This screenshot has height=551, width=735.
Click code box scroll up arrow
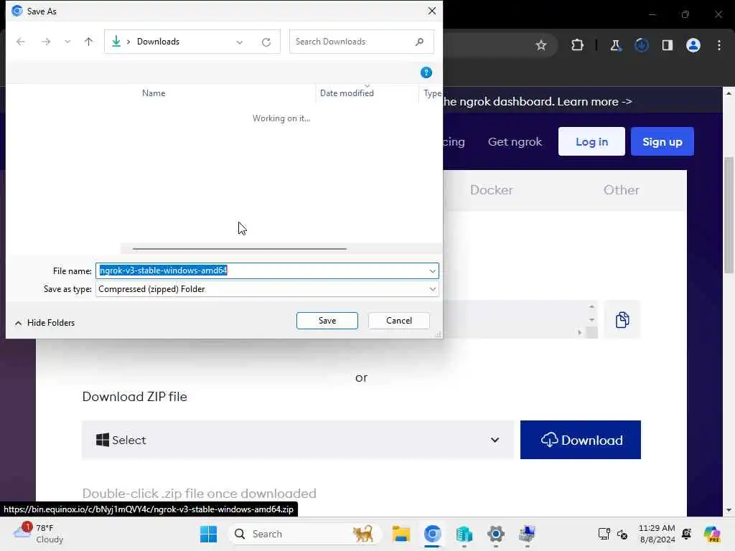click(x=591, y=306)
